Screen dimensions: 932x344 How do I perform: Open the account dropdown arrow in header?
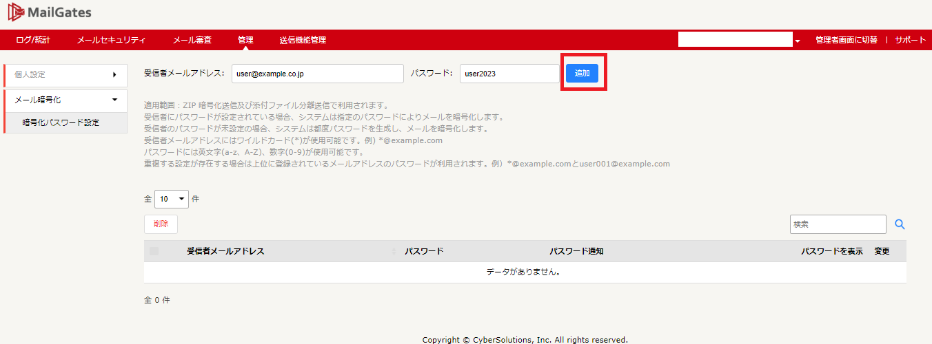pyautogui.click(x=798, y=41)
